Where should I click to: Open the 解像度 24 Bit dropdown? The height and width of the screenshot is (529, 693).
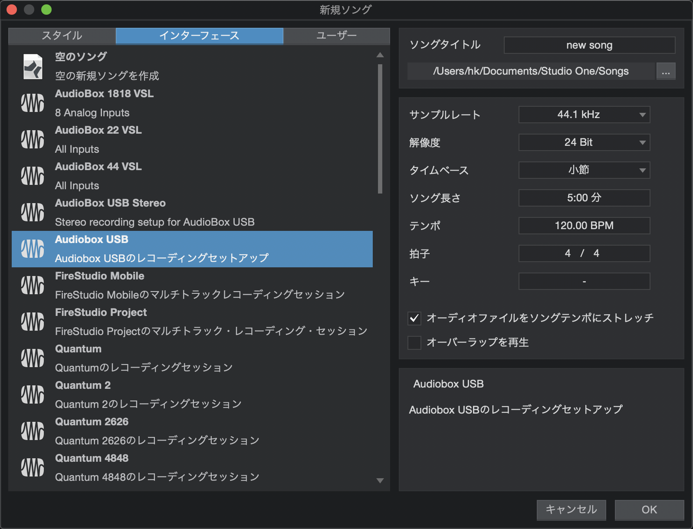(584, 142)
